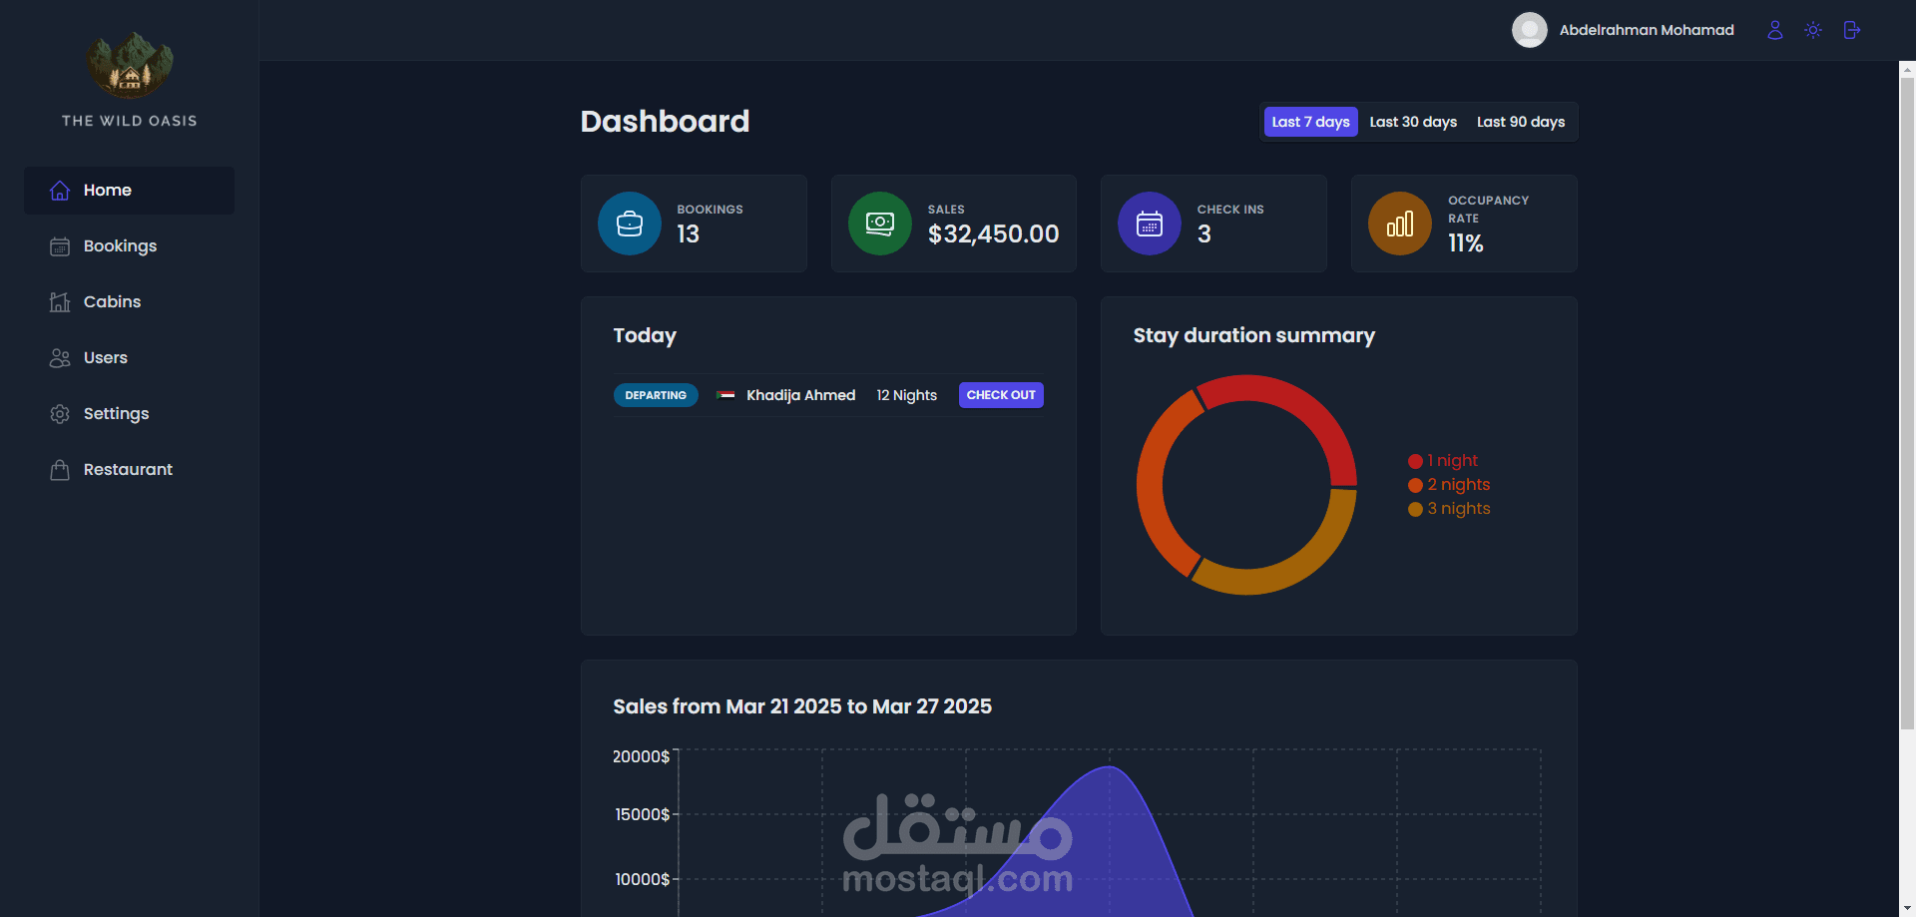Click the 1 night legend label
This screenshot has width=1916, height=917.
[x=1452, y=461]
